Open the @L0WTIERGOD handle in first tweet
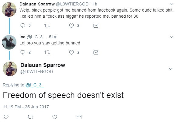Viewport: 184px width, 126px height. [x=72, y=4]
